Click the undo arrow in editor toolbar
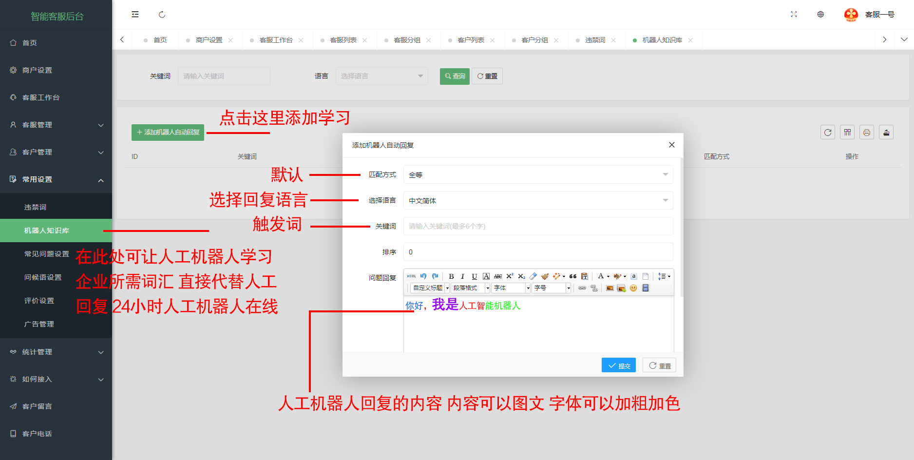Screen dimensions: 914x460 (423, 276)
